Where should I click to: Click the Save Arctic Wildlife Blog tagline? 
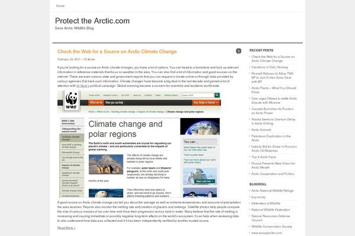pyautogui.click(x=75, y=28)
